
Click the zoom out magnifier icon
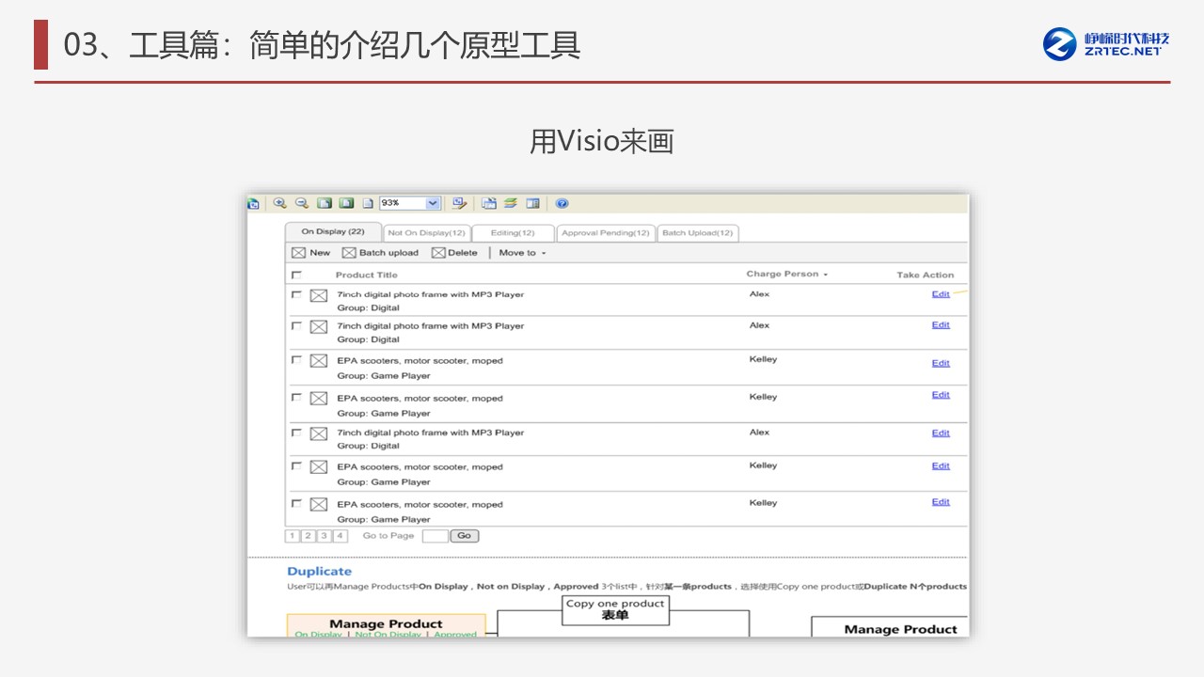point(302,203)
